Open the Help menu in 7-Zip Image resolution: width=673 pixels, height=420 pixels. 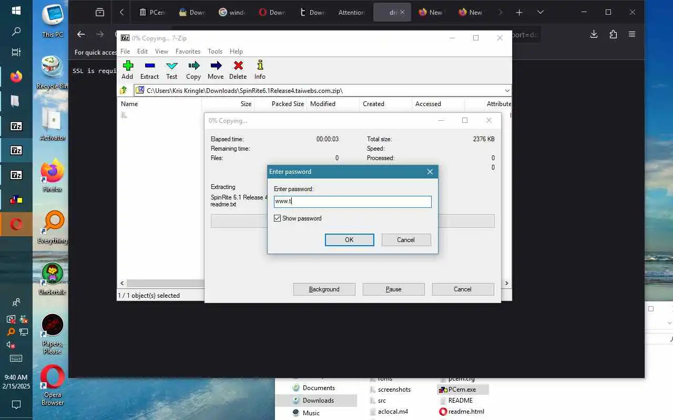click(x=236, y=51)
